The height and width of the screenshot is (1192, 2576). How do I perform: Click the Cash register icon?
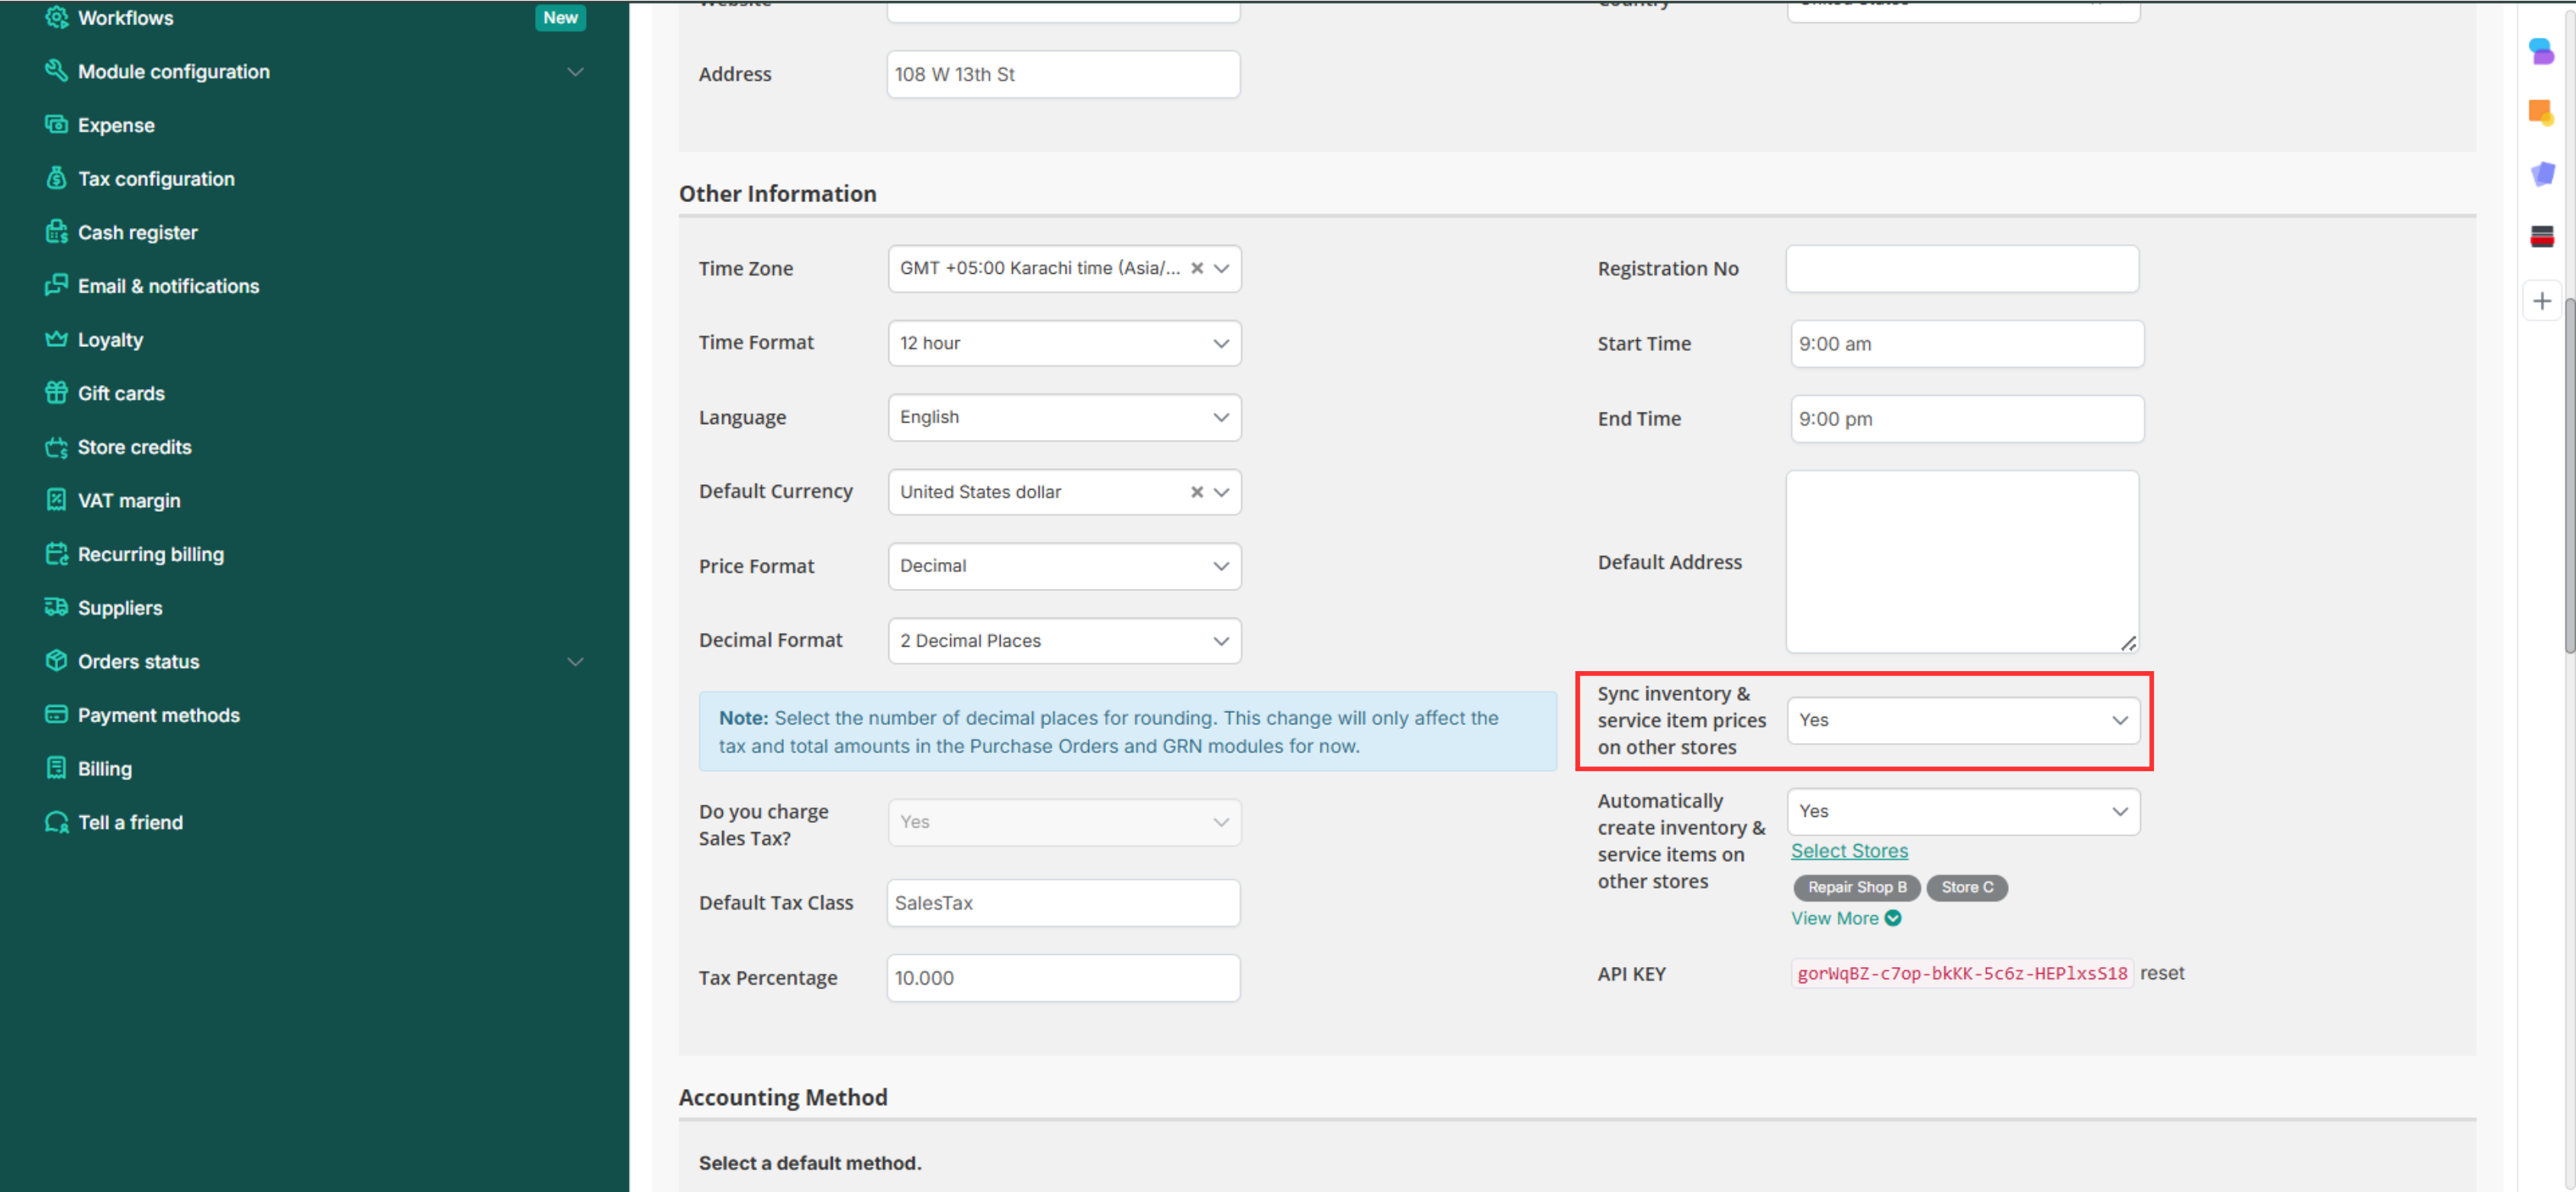[x=56, y=232]
